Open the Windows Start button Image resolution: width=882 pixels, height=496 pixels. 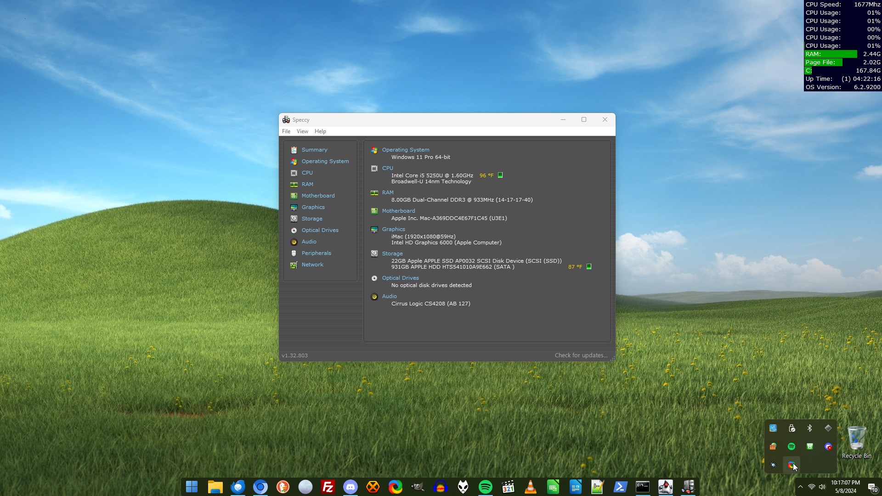(x=192, y=487)
